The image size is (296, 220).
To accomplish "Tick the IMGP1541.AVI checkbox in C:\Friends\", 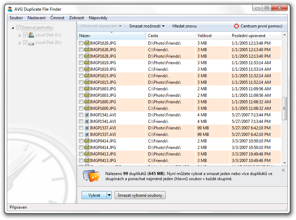I will coord(81,121).
